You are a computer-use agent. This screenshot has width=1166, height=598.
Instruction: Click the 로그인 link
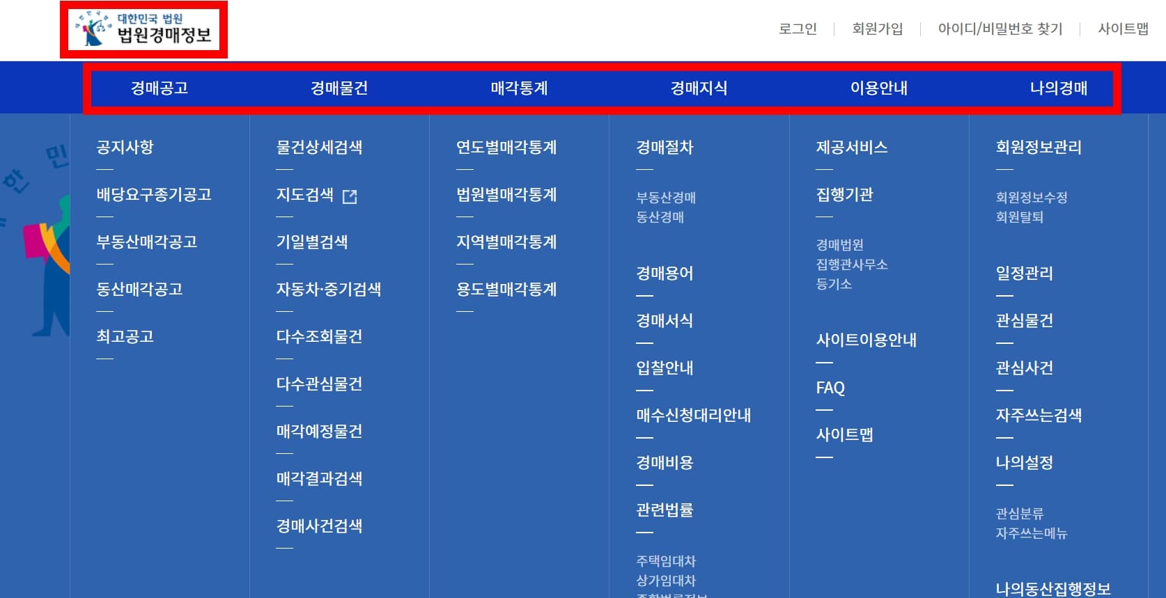click(x=798, y=29)
